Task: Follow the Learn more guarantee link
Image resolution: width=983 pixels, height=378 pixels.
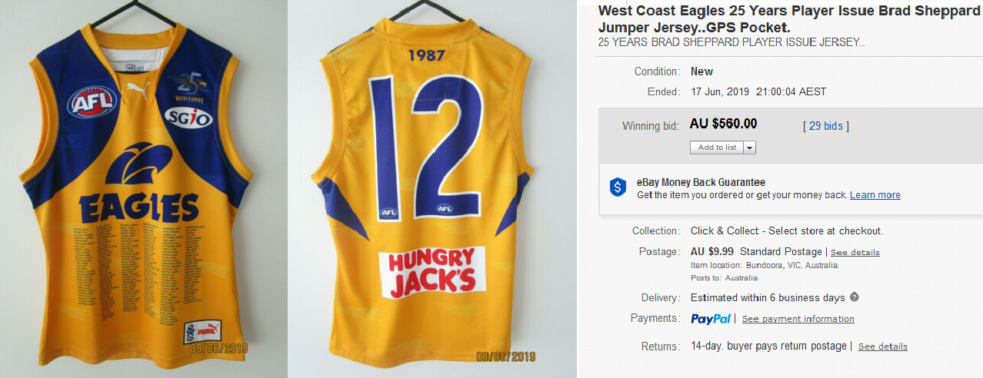Action: click(875, 195)
